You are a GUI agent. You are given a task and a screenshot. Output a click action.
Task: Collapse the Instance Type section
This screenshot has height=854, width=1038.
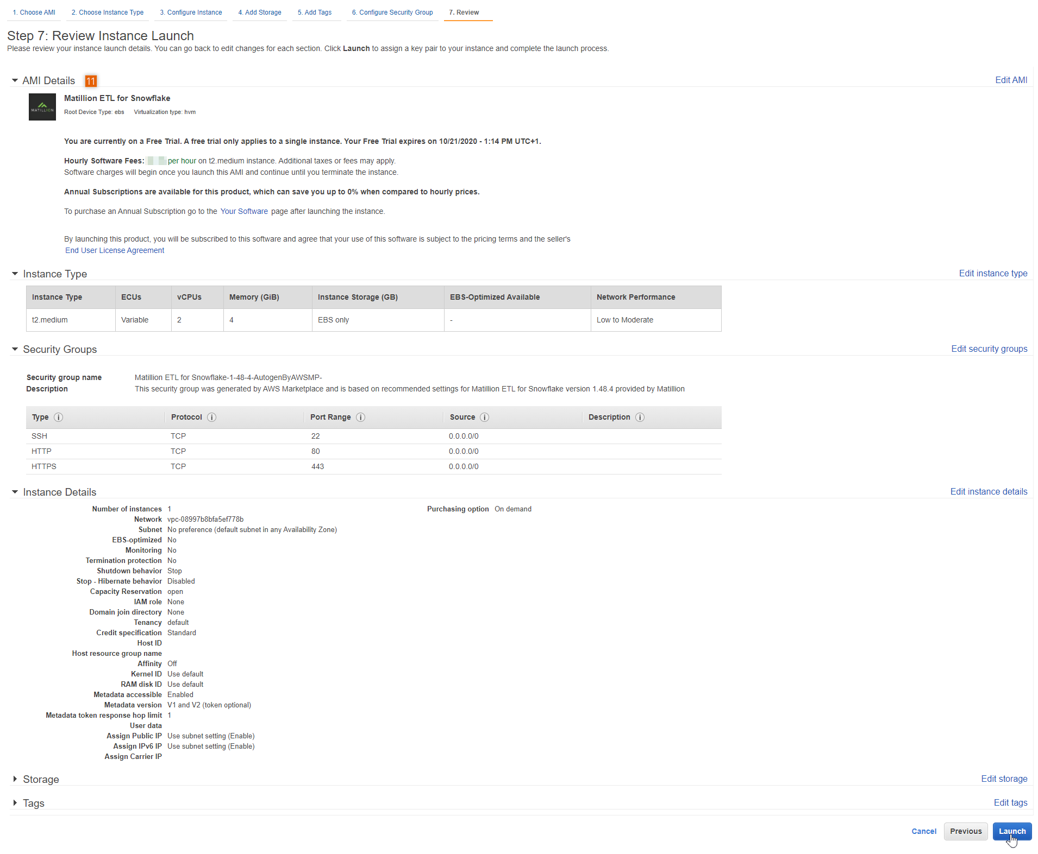[15, 274]
